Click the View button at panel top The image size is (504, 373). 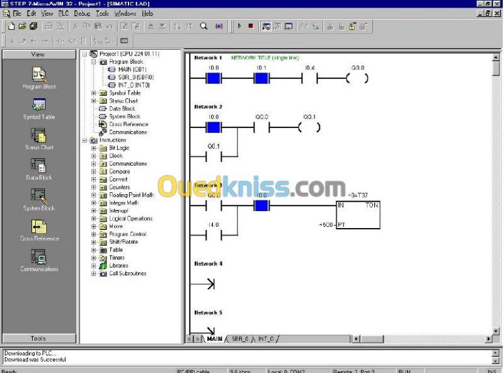tap(39, 54)
